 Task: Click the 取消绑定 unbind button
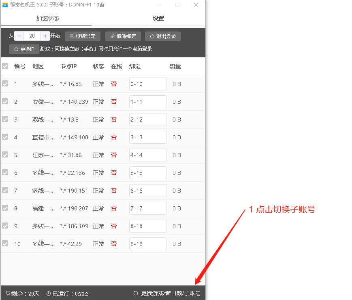coord(123,36)
